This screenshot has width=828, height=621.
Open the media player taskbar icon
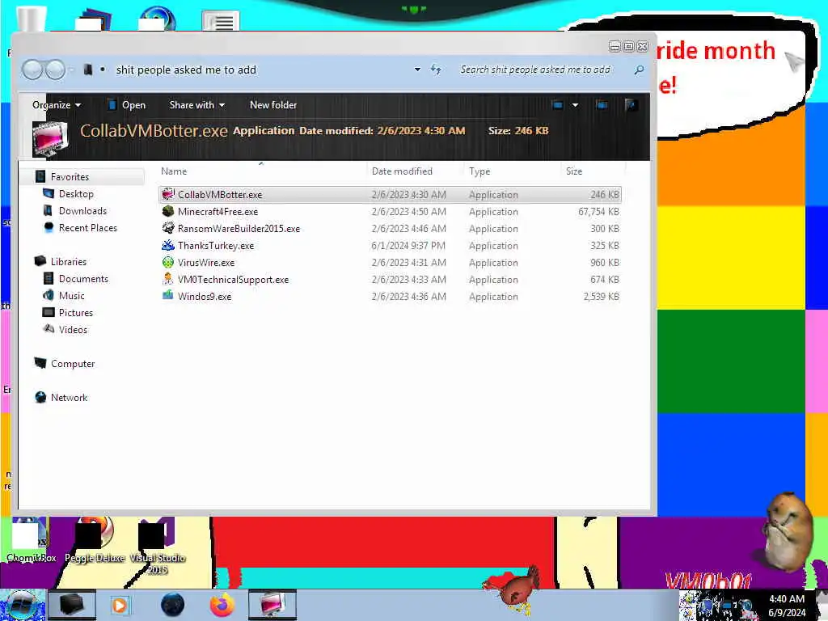(x=120, y=605)
